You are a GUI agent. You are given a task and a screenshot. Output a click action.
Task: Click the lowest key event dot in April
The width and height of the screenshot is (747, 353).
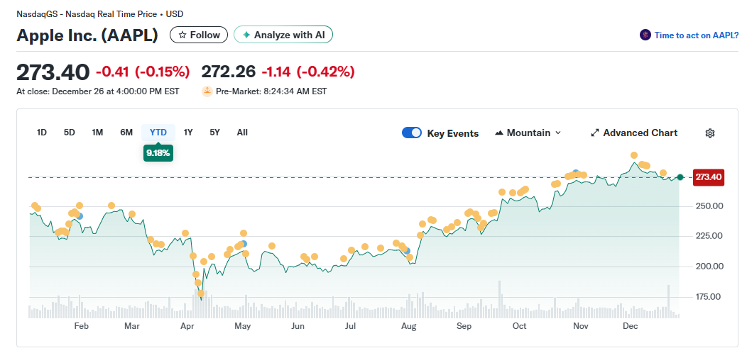tap(201, 293)
